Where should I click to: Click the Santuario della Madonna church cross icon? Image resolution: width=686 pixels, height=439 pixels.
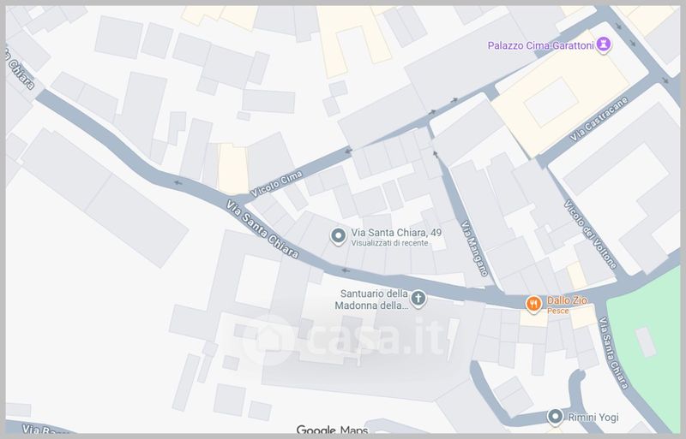click(418, 300)
